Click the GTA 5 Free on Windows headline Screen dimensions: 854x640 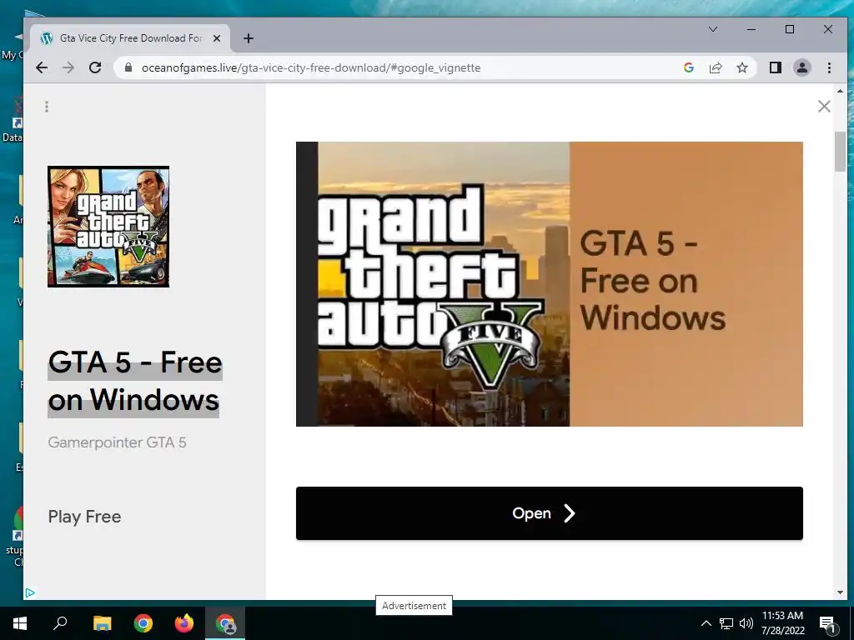[x=134, y=382]
